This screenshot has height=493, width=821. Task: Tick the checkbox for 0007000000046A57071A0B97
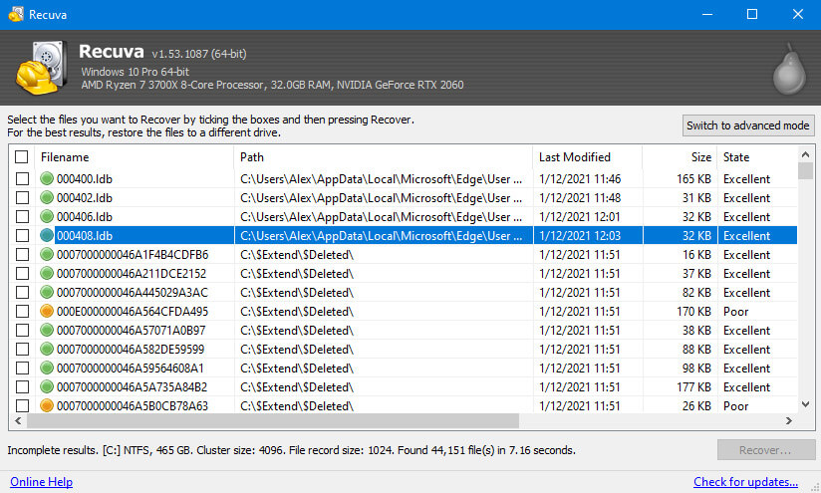(x=22, y=331)
